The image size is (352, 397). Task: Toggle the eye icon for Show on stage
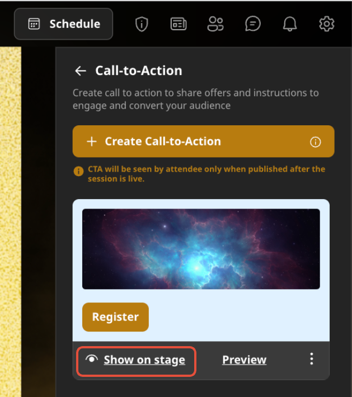click(x=91, y=359)
